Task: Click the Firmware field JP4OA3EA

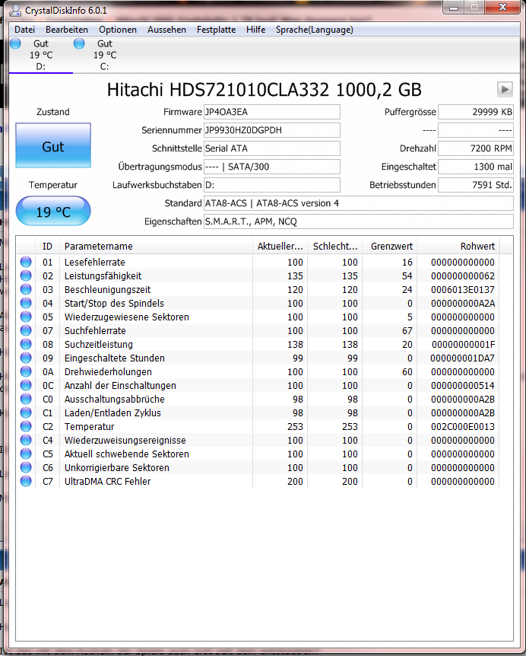Action: pos(272,112)
